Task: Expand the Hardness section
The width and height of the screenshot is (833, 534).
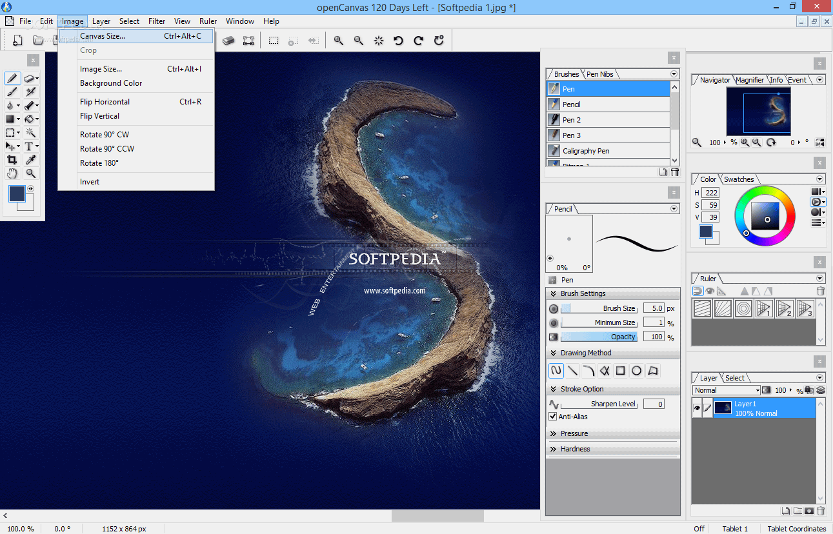Action: click(553, 449)
